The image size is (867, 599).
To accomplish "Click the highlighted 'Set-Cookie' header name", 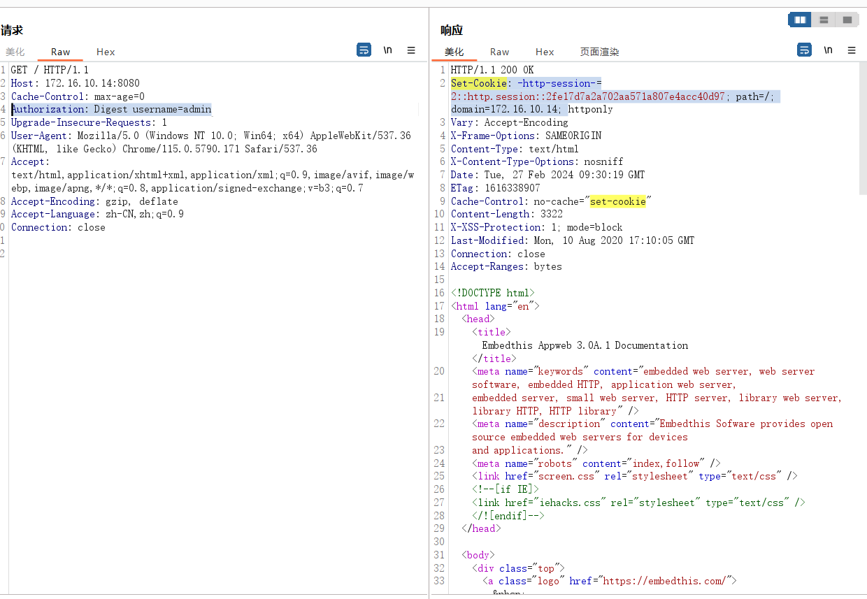I will tap(478, 83).
